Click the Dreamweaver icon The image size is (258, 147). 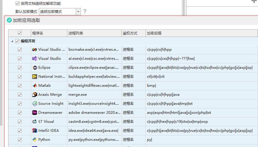[x=35, y=112]
